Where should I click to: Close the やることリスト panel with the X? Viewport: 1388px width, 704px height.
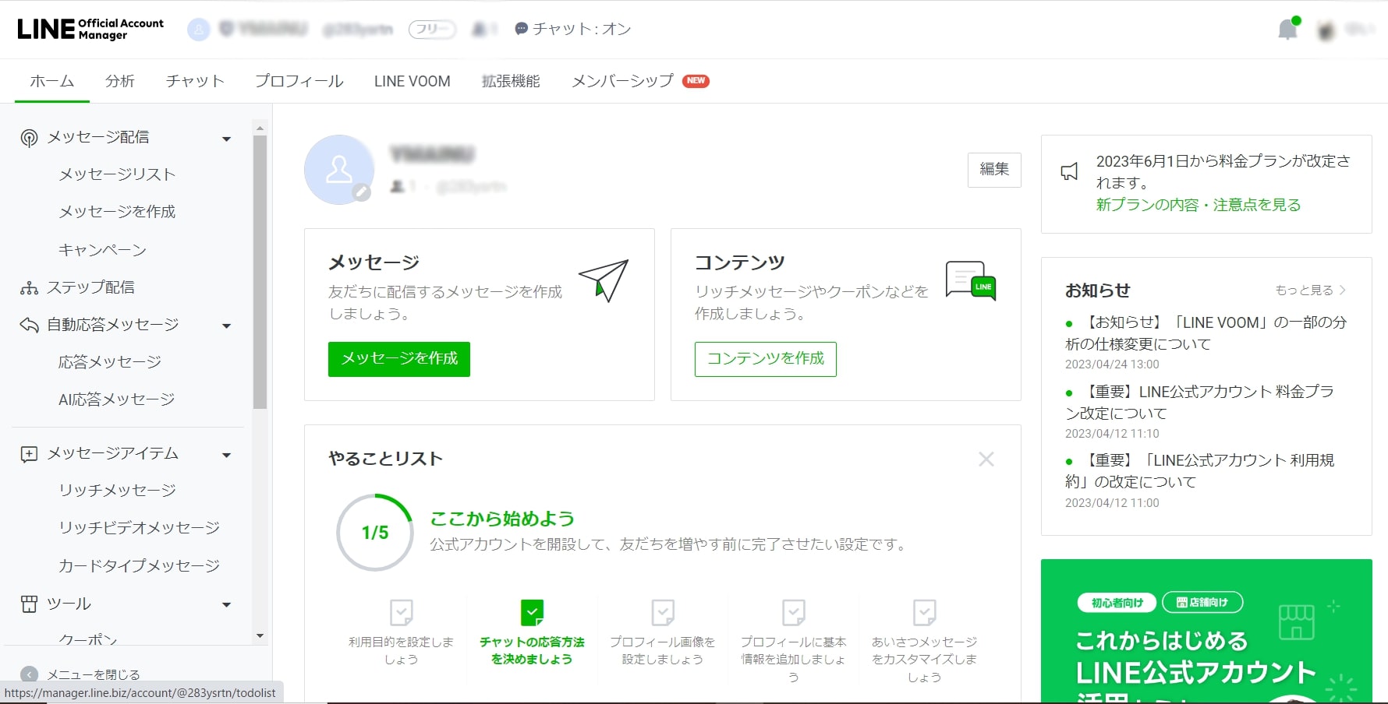point(986,459)
